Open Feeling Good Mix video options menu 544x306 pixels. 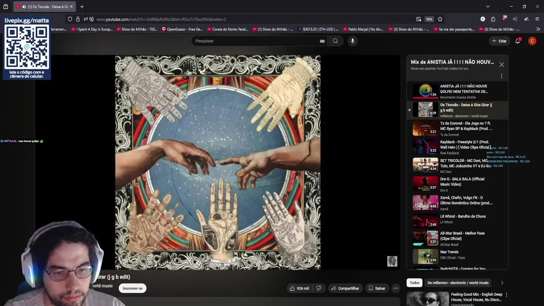tap(506, 295)
